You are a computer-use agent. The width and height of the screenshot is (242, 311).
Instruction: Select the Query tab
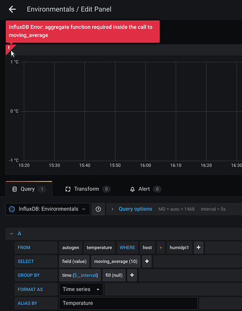tap(29, 189)
